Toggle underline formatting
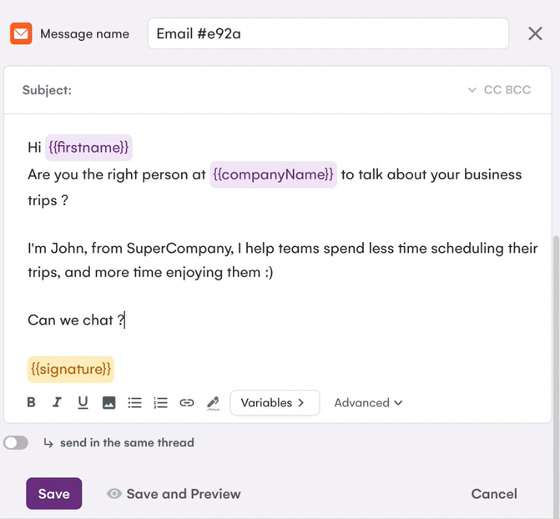Image resolution: width=560 pixels, height=519 pixels. click(83, 403)
